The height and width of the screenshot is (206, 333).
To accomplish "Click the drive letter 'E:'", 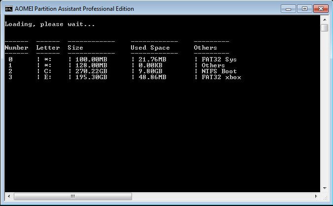I will [x=48, y=77].
